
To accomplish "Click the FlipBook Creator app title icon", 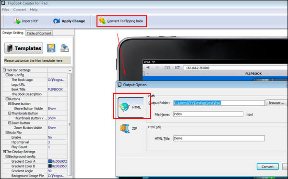I will coord(3,3).
